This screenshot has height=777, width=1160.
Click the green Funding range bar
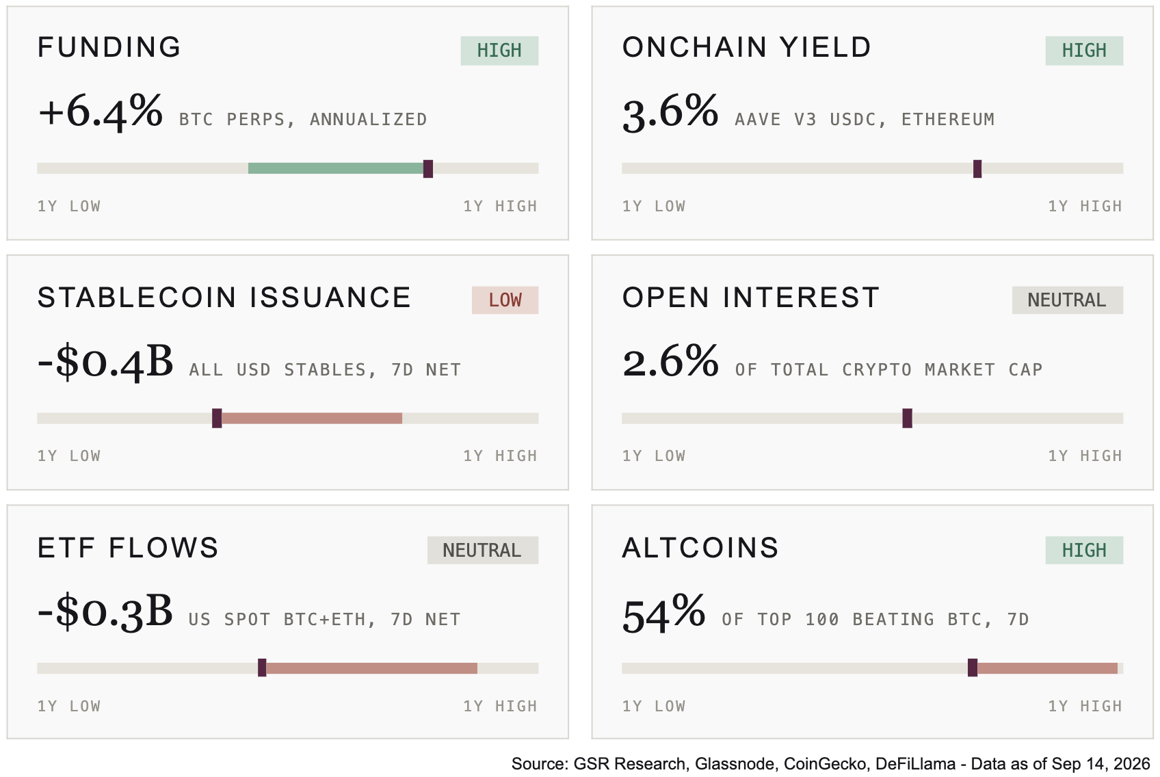pyautogui.click(x=336, y=168)
